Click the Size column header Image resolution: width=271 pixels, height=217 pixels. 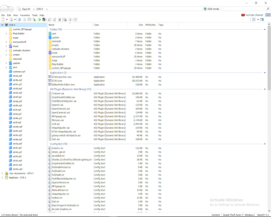(135, 25)
